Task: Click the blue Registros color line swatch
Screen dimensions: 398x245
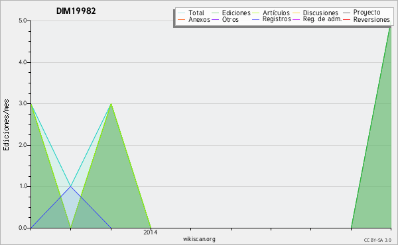Action: (256, 19)
